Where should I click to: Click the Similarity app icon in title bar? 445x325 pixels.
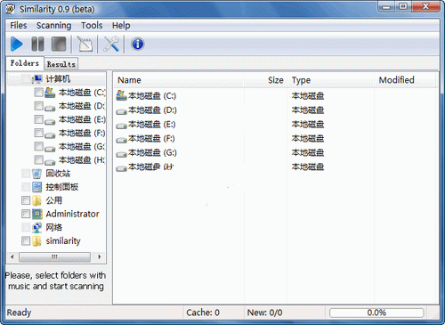11,9
